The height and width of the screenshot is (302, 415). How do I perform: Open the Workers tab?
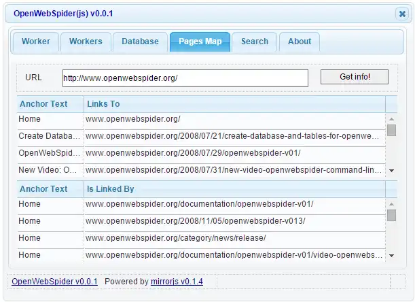click(86, 41)
